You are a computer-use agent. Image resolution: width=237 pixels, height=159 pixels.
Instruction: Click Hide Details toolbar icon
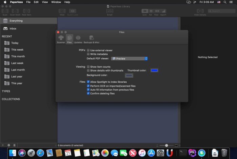click(x=201, y=12)
